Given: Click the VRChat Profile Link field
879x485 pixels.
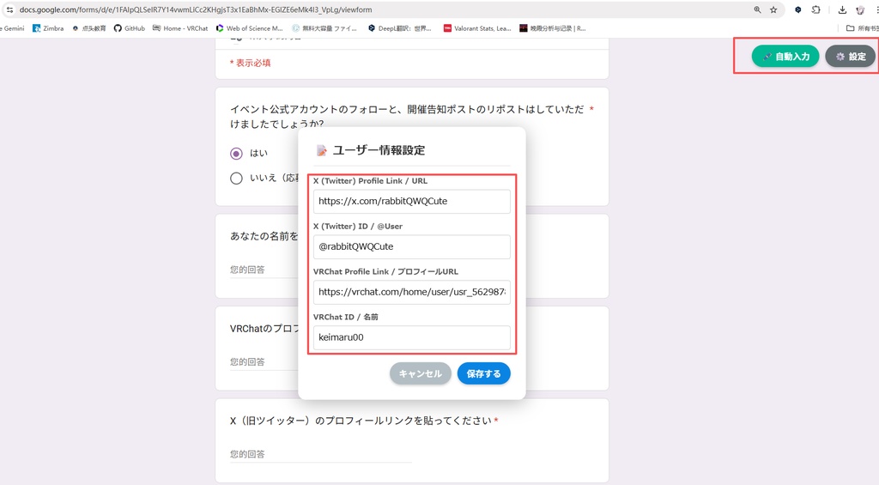Looking at the screenshot, I should [411, 292].
